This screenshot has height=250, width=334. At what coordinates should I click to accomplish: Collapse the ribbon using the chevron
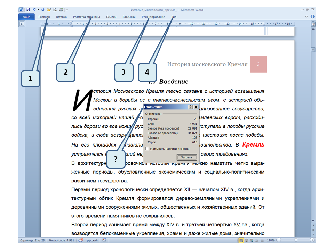[x=307, y=17]
